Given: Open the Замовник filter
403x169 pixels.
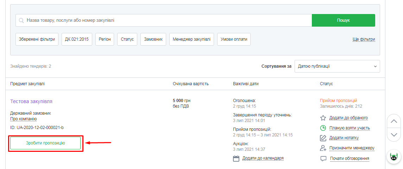Looking at the screenshot, I should pyautogui.click(x=153, y=39).
